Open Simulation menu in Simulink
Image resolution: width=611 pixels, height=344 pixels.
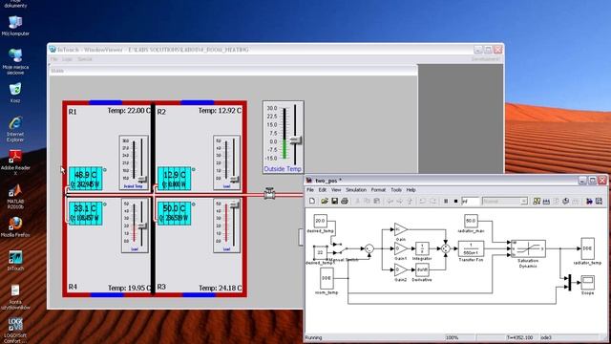coord(356,190)
